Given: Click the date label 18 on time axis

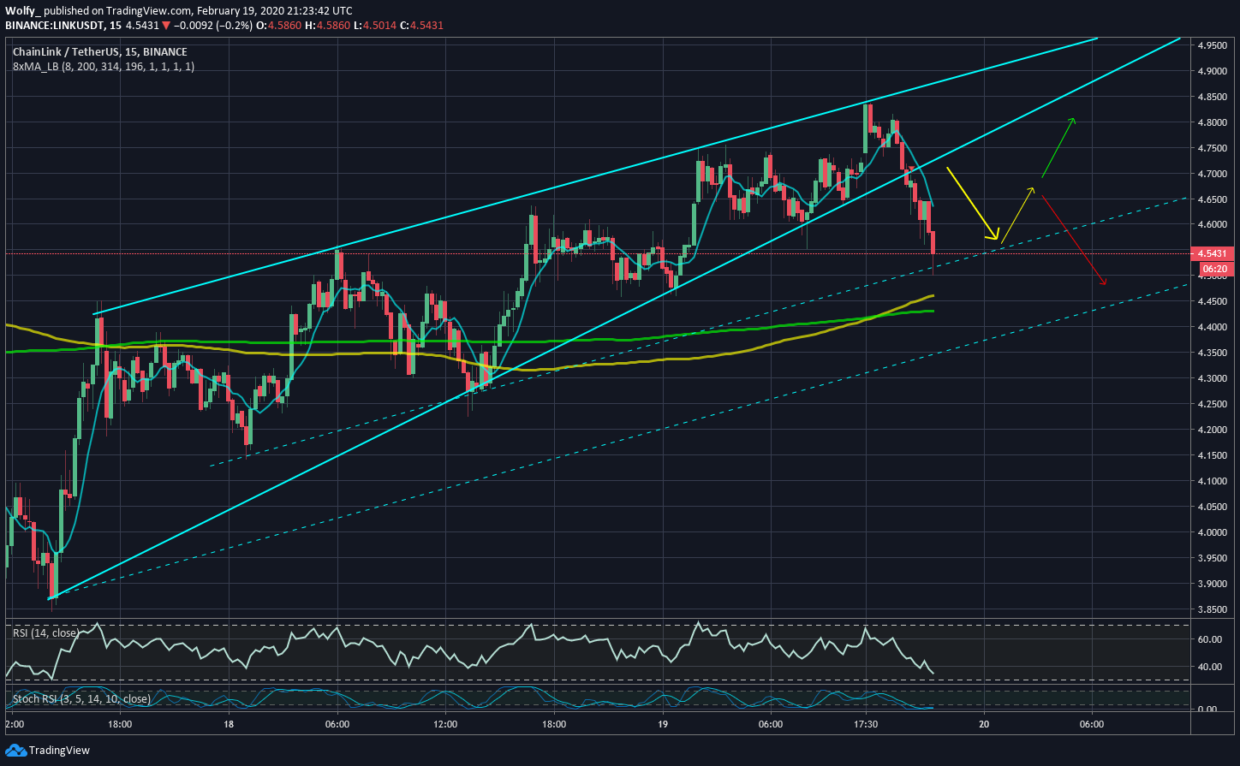Looking at the screenshot, I should coord(229,724).
